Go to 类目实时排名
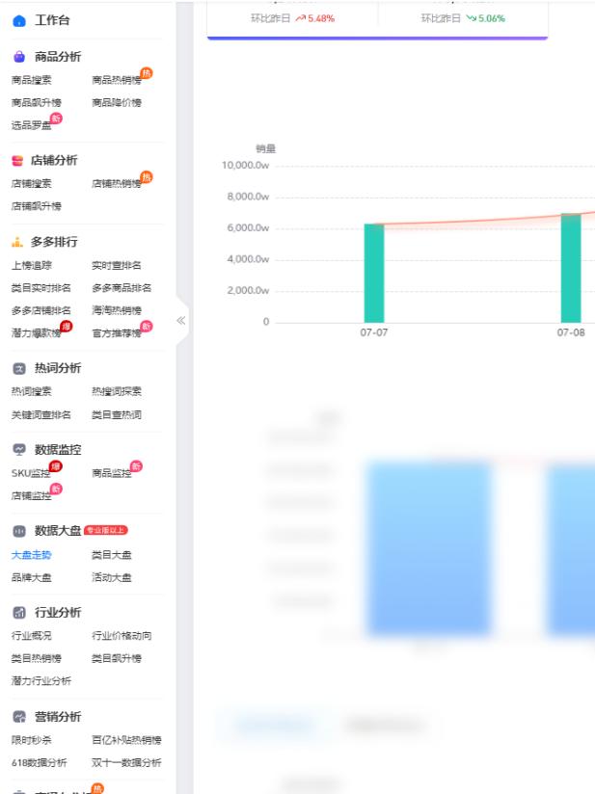Viewport: 595px width, 794px height. coord(41,288)
